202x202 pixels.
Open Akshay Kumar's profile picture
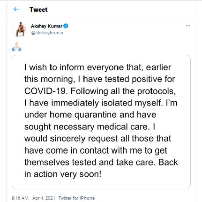[x=20, y=29]
